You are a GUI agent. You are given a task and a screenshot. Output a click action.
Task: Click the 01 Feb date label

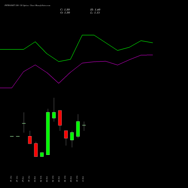tap(35, 179)
